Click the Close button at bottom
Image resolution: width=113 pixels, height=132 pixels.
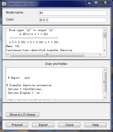69,125
